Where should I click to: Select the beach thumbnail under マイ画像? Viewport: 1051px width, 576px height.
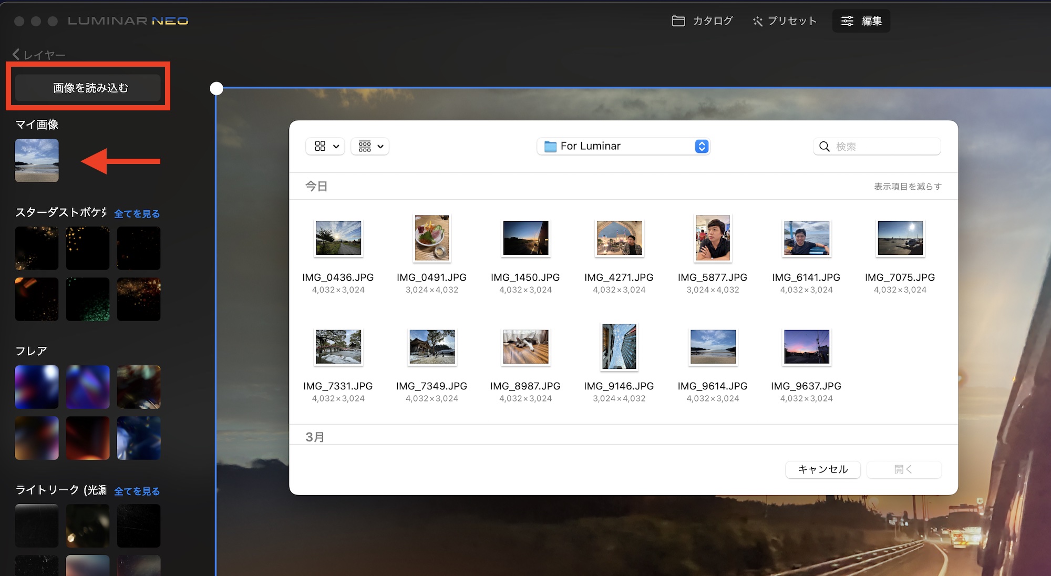pos(37,160)
